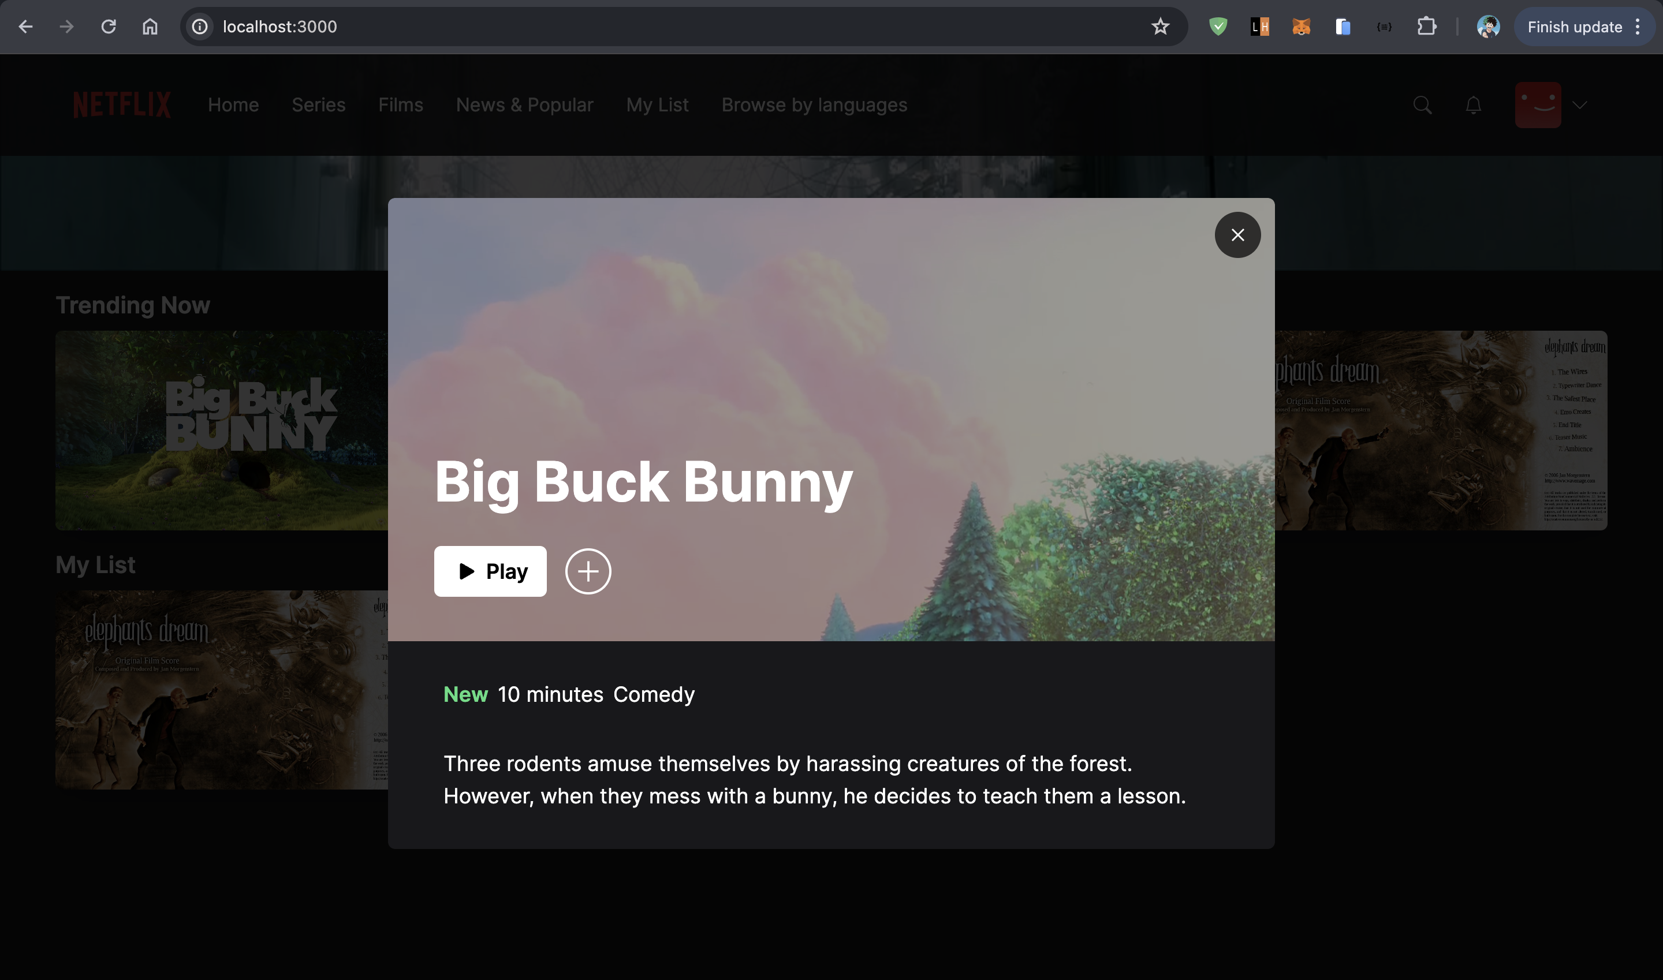This screenshot has height=980, width=1663.
Task: Select Big Buck Bunny trending thumbnail
Action: (x=221, y=430)
